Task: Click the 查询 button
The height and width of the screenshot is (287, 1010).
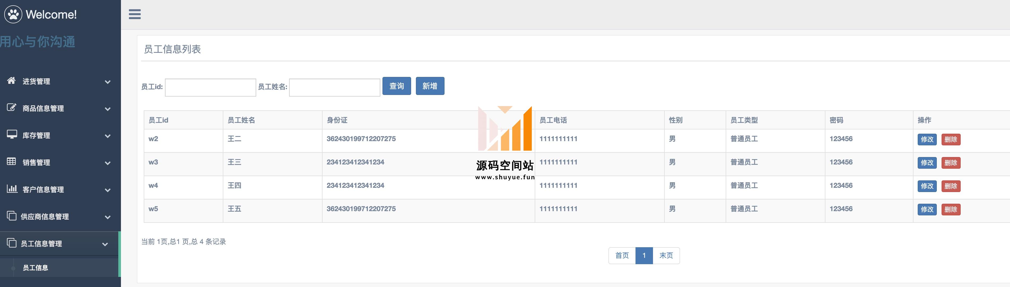Action: tap(397, 86)
